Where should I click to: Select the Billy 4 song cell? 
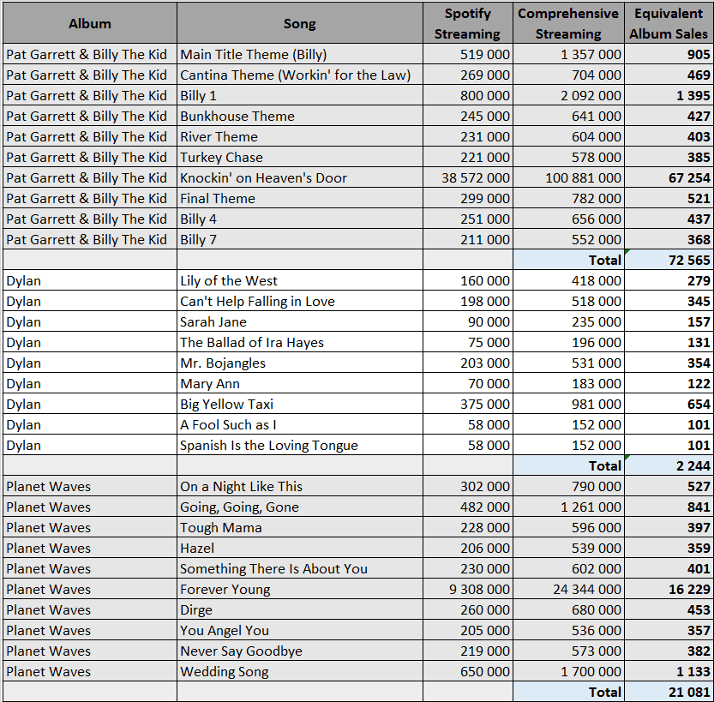300,219
